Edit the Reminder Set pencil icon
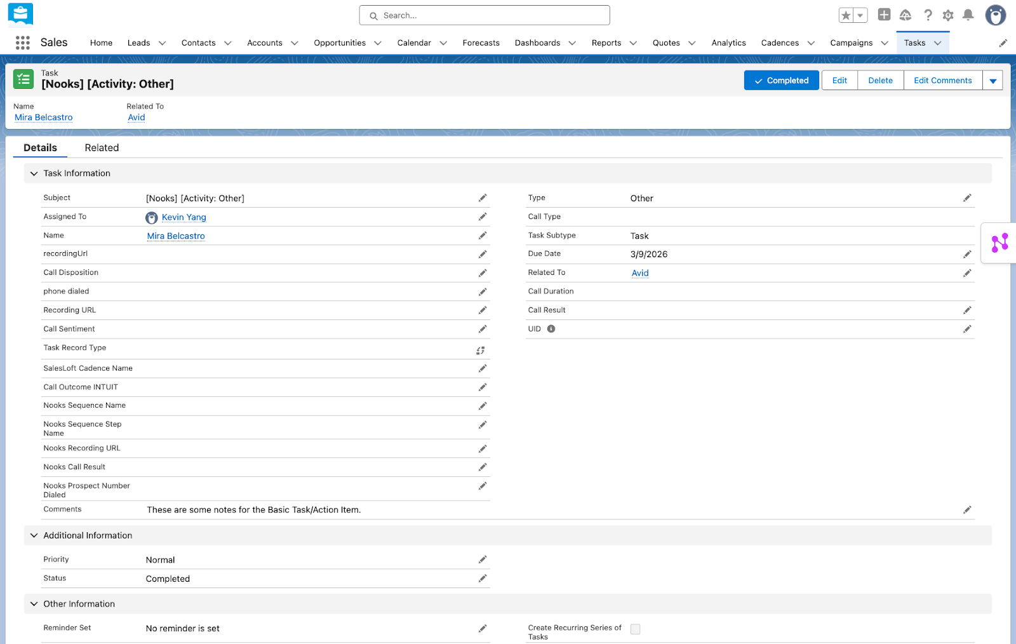 click(x=483, y=628)
